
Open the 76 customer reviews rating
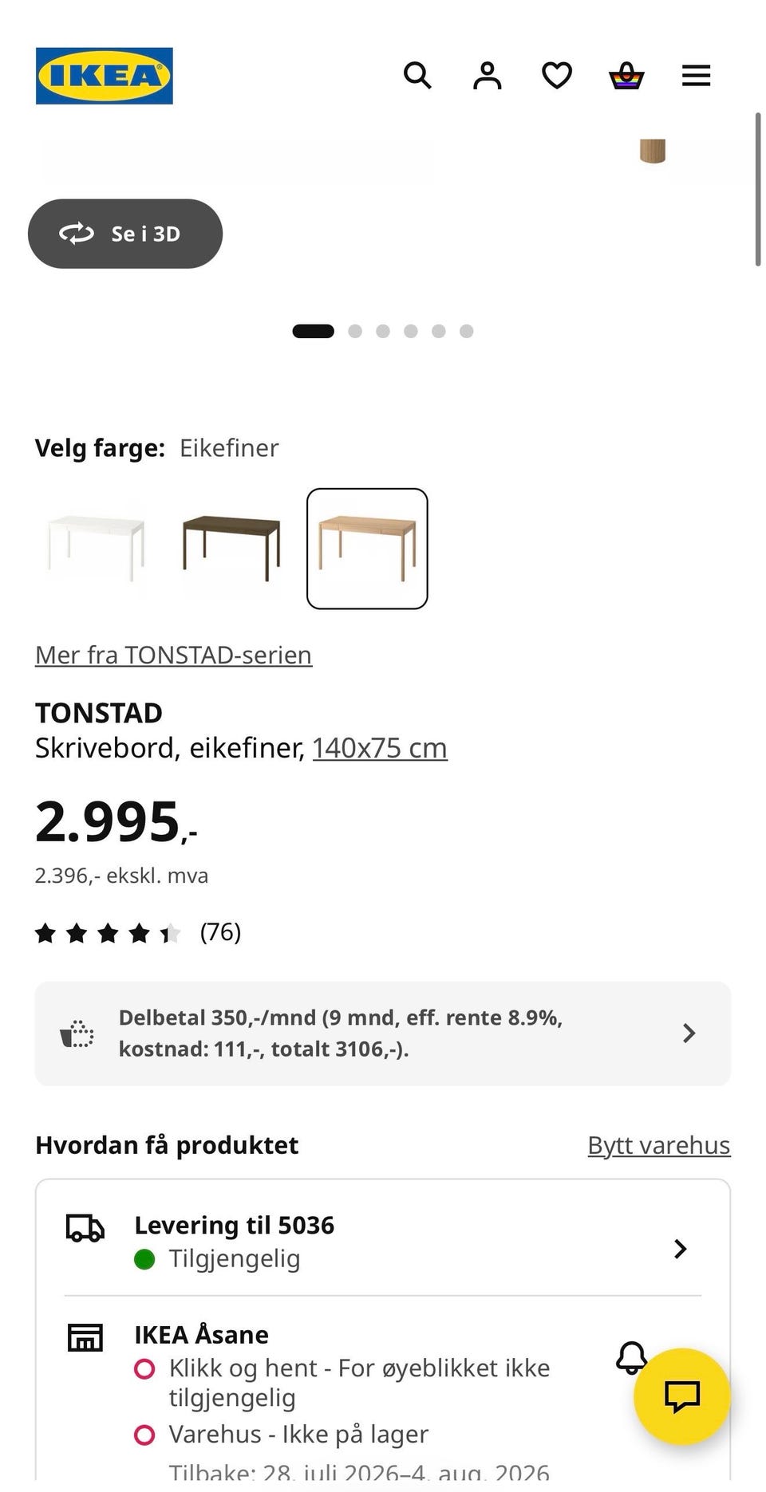coord(138,932)
